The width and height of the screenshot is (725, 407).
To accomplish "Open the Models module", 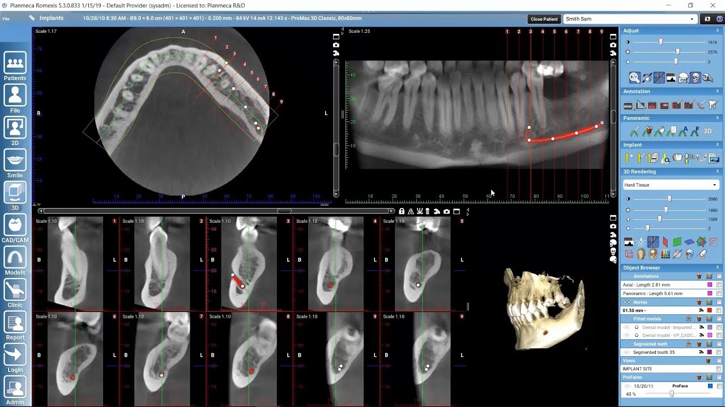I will 15,261.
